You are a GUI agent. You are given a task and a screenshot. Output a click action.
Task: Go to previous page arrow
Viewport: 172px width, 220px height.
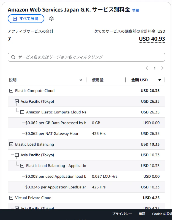tap(147, 68)
